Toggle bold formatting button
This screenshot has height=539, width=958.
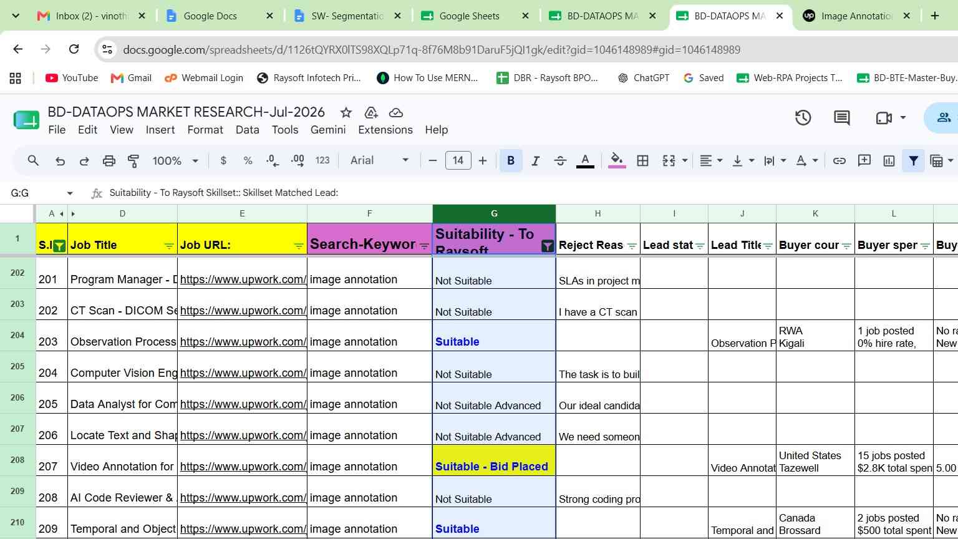tap(511, 161)
